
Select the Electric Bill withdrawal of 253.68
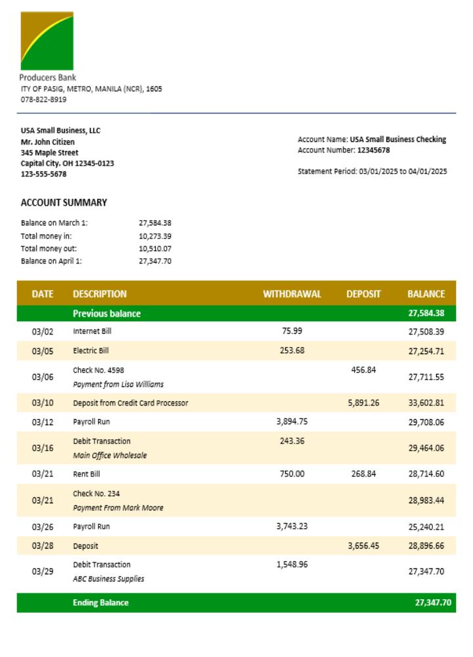(x=292, y=351)
